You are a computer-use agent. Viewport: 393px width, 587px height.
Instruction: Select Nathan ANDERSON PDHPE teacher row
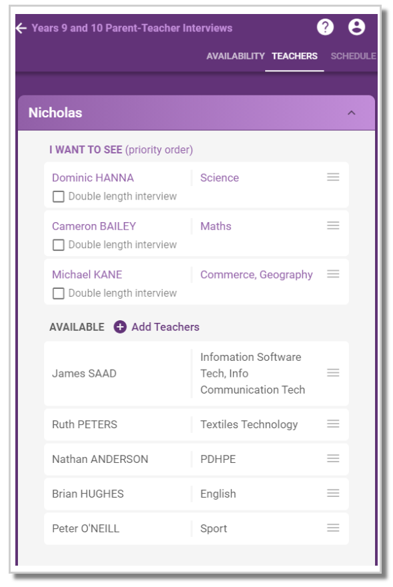[196, 460]
